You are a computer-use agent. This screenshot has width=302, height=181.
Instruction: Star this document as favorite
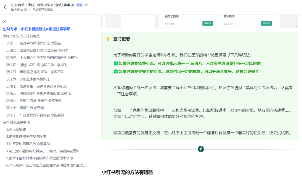pos(86,5)
